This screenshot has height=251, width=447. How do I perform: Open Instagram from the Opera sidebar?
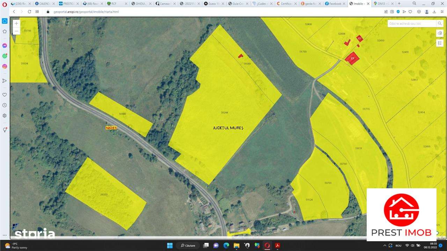5,66
